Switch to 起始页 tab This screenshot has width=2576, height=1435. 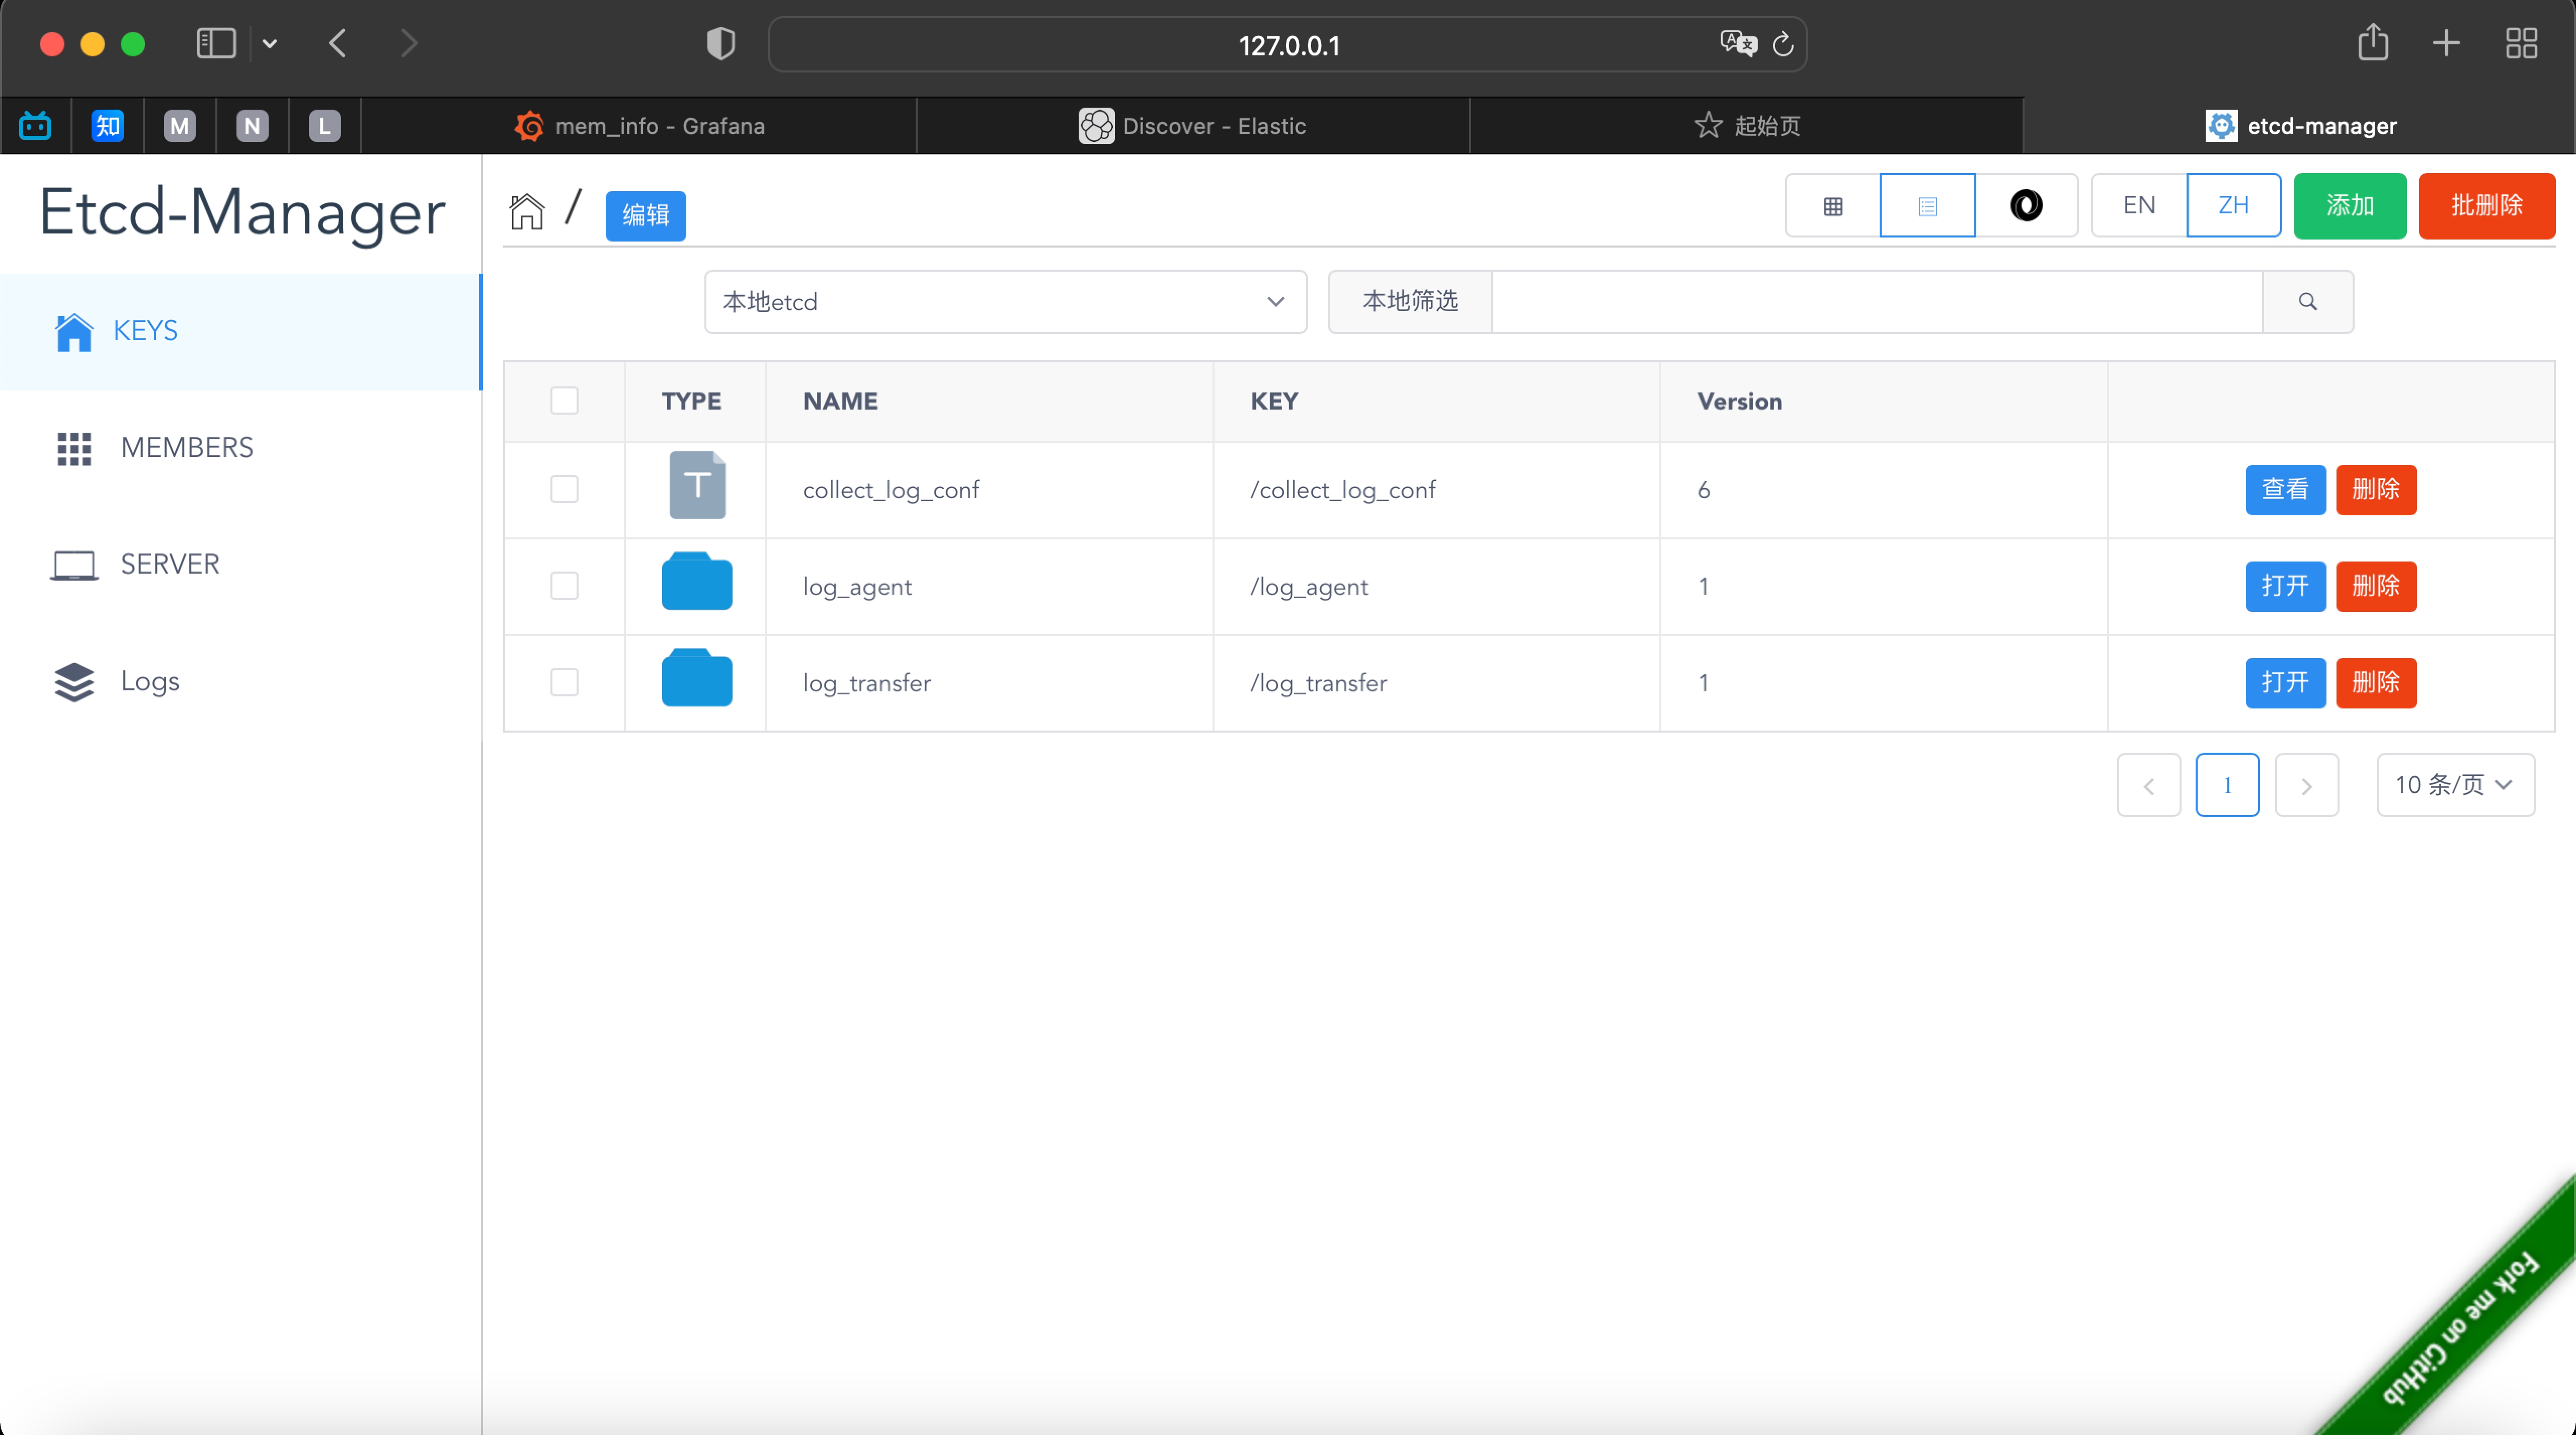(x=1747, y=126)
